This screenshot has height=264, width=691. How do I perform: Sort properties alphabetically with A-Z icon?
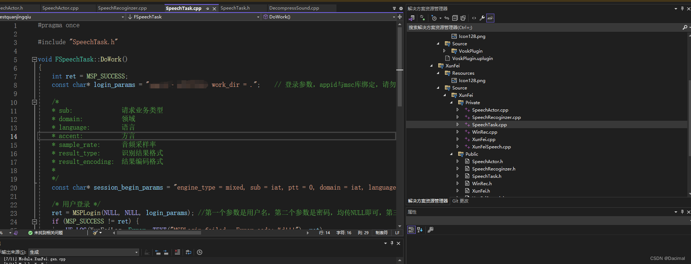(x=420, y=230)
